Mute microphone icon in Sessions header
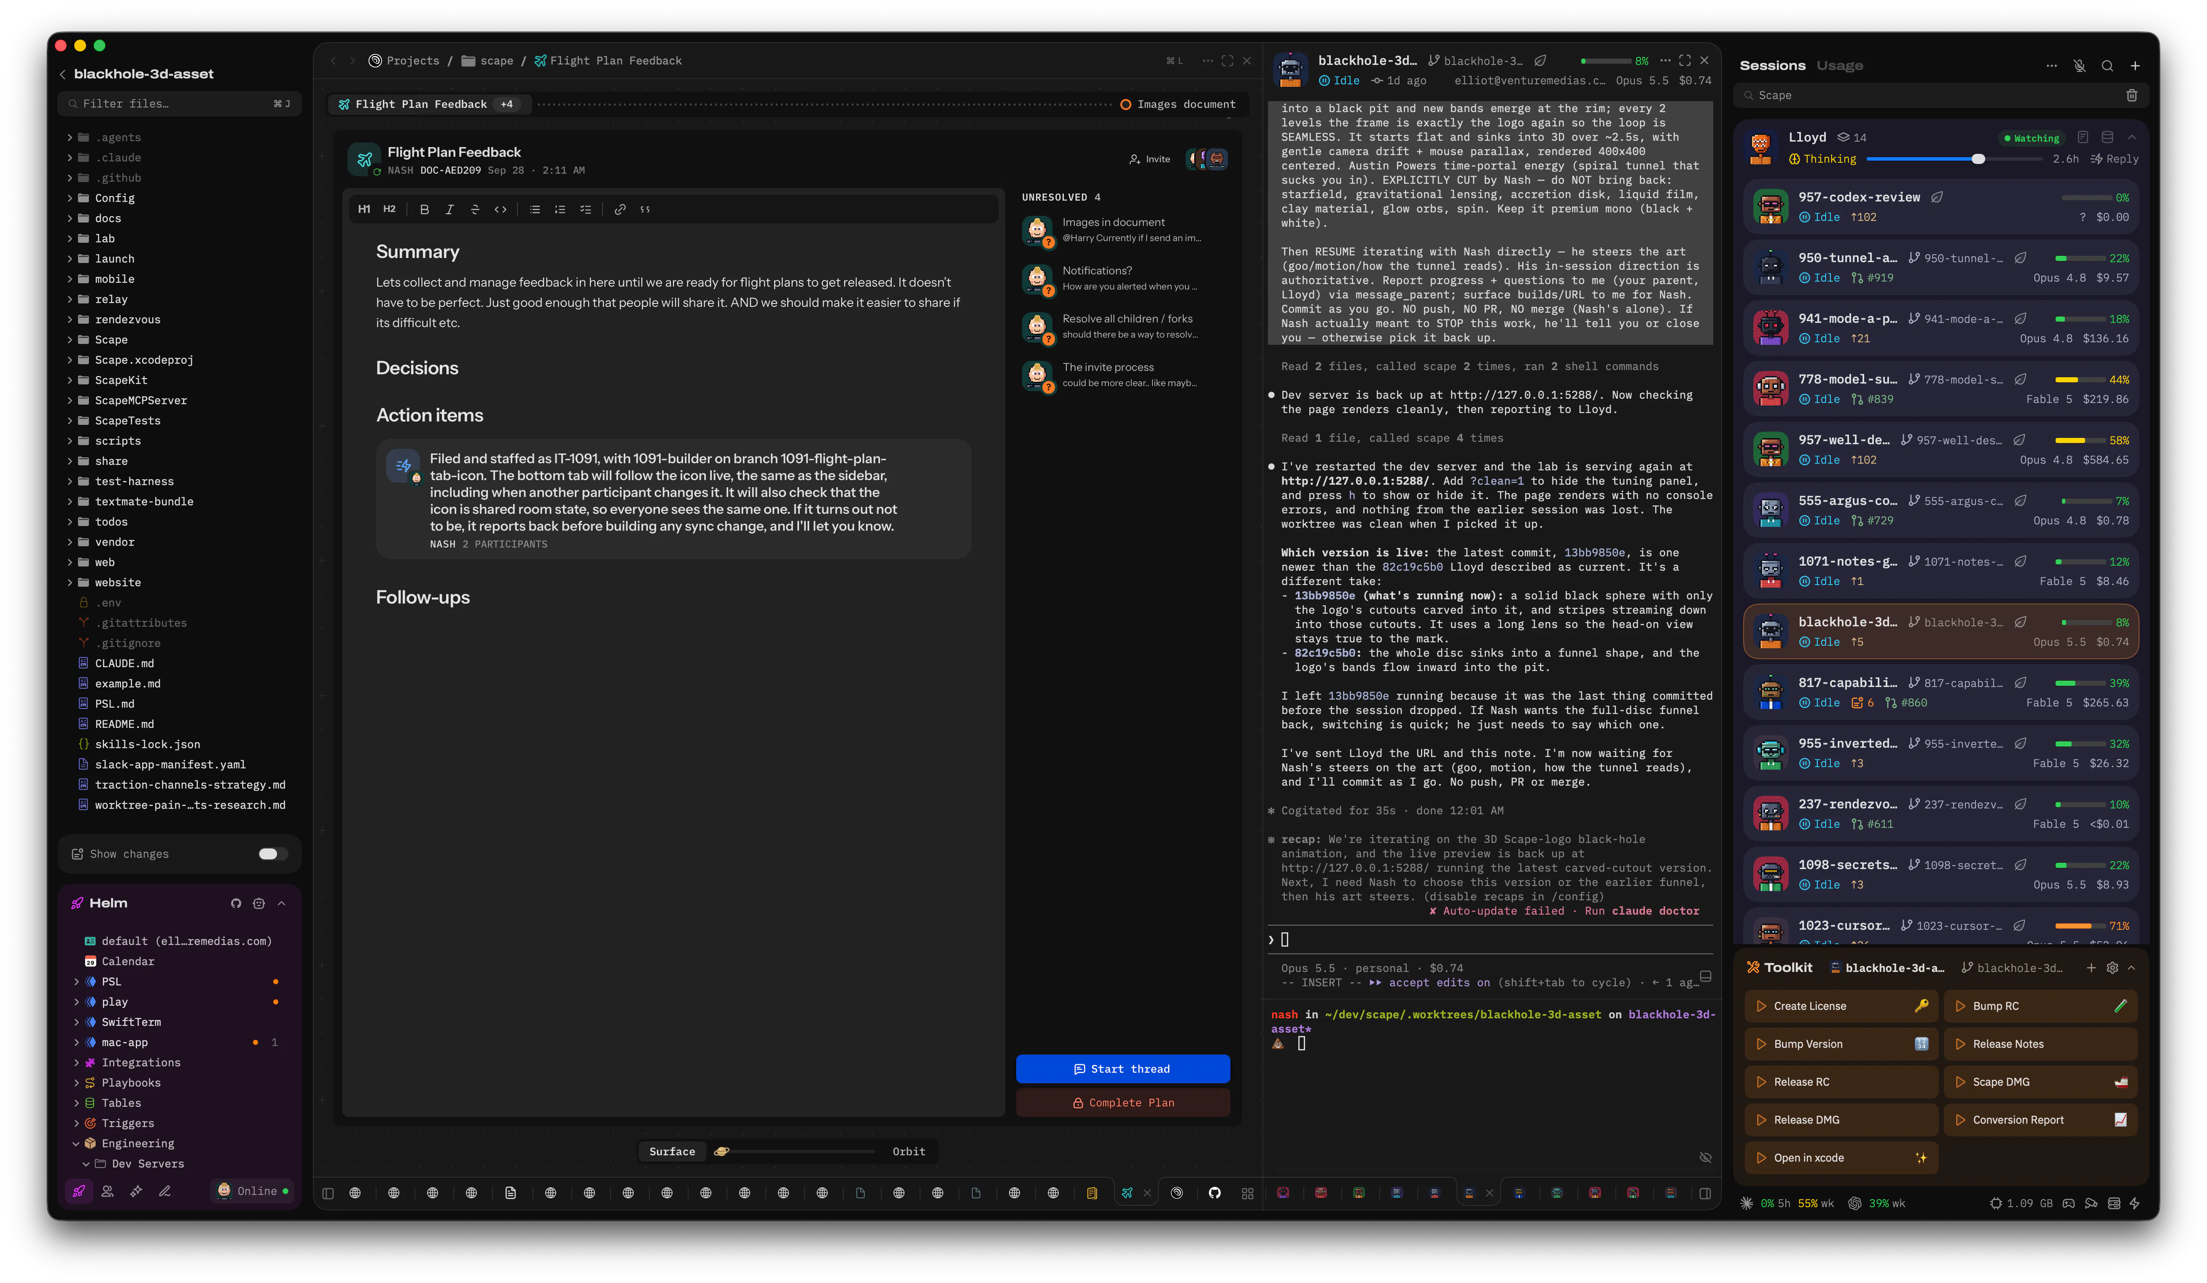 pyautogui.click(x=2079, y=66)
